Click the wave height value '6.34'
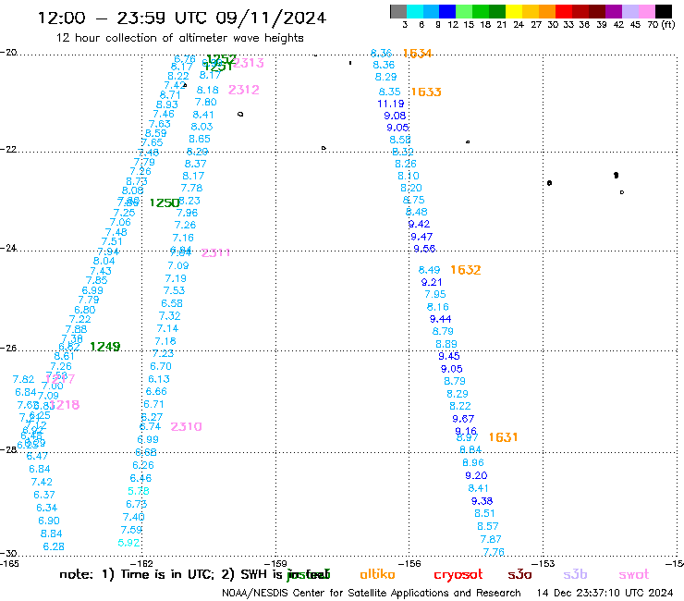The height and width of the screenshot is (601, 684). (46, 508)
